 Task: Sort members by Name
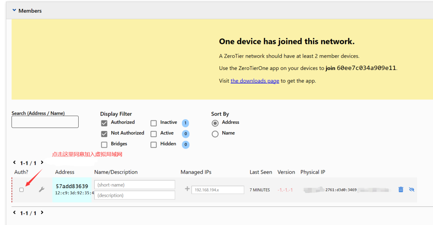pos(215,134)
